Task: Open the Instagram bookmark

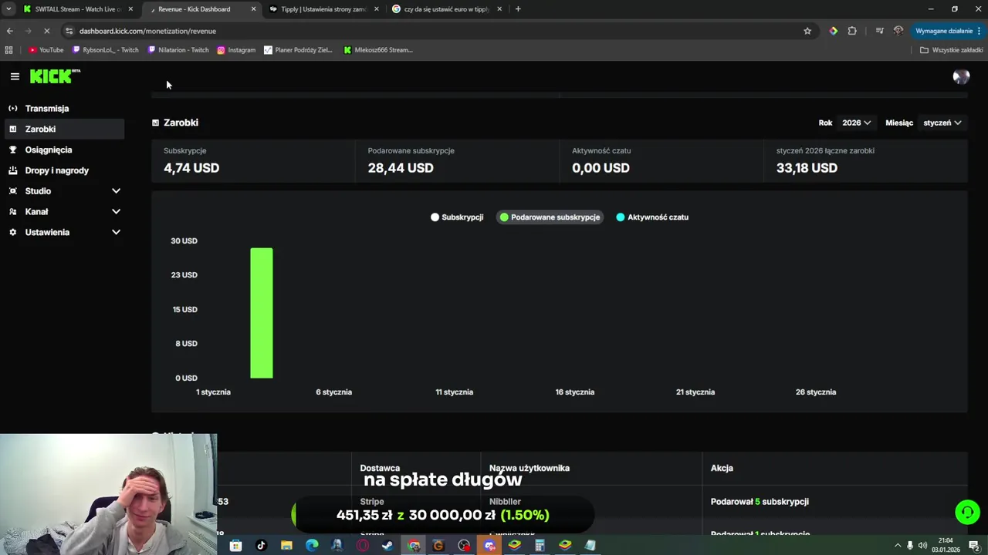Action: [236, 50]
